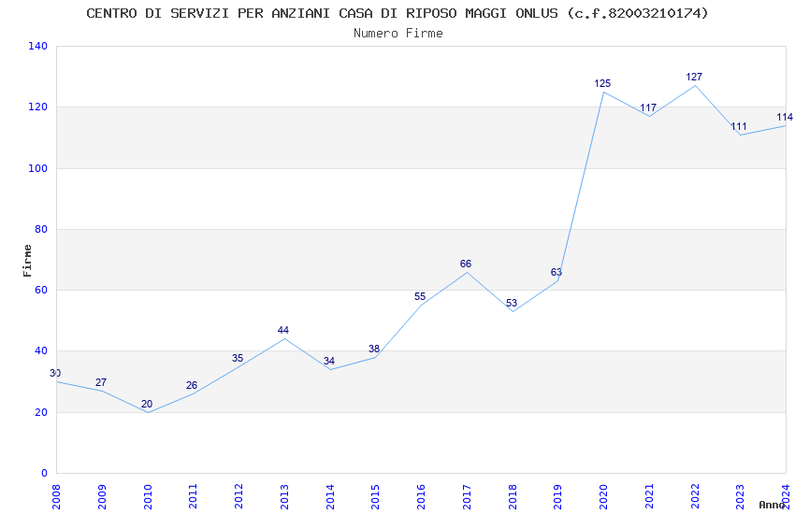
Task: Click the x-axis label 'Anno'
Action: tap(772, 505)
